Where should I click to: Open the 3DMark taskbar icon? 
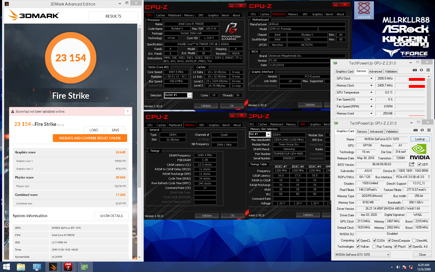pyautogui.click(x=53, y=267)
